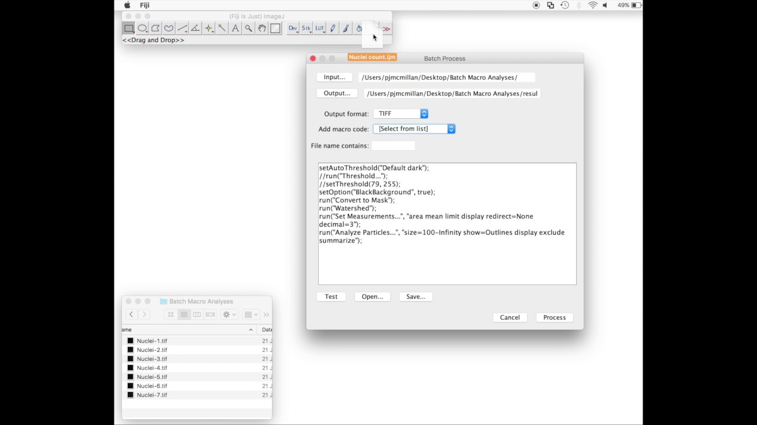Viewport: 757px width, 425px height.
Task: Open Time Machine menu bar icon
Action: (x=565, y=5)
